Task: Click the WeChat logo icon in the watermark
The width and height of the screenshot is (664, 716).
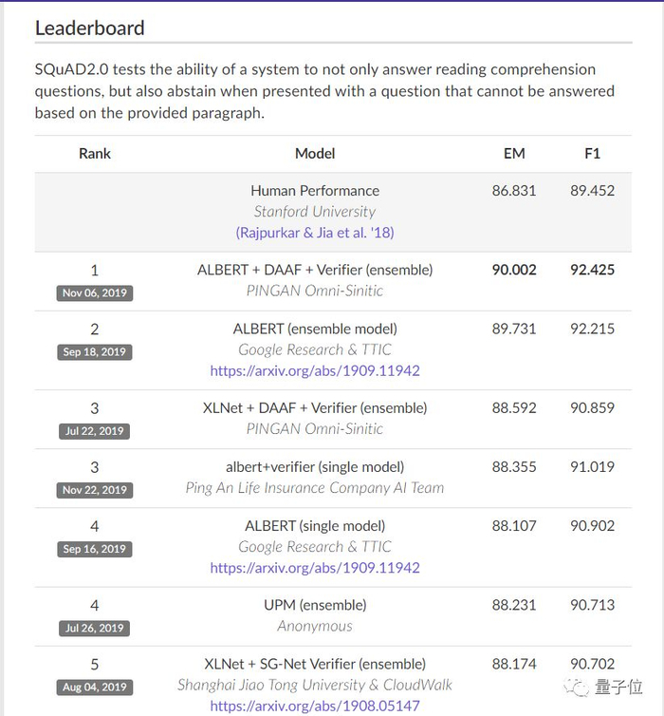Action: tap(580, 687)
